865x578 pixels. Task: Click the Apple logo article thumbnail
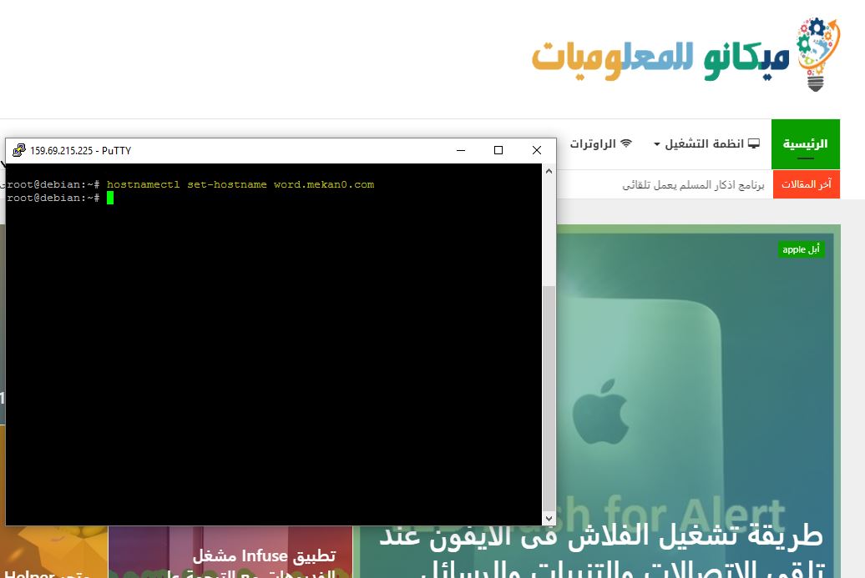[x=698, y=374]
